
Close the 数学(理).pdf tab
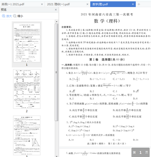pyautogui.click(x=133, y=4)
